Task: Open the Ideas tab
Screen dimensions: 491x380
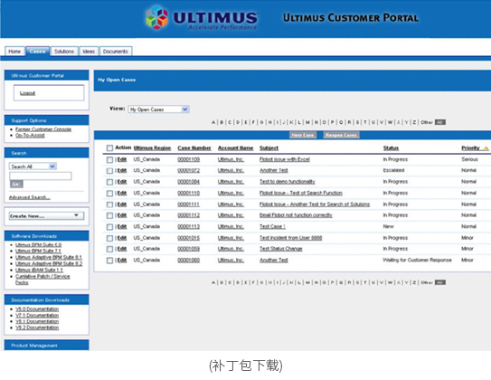Action: tap(89, 52)
